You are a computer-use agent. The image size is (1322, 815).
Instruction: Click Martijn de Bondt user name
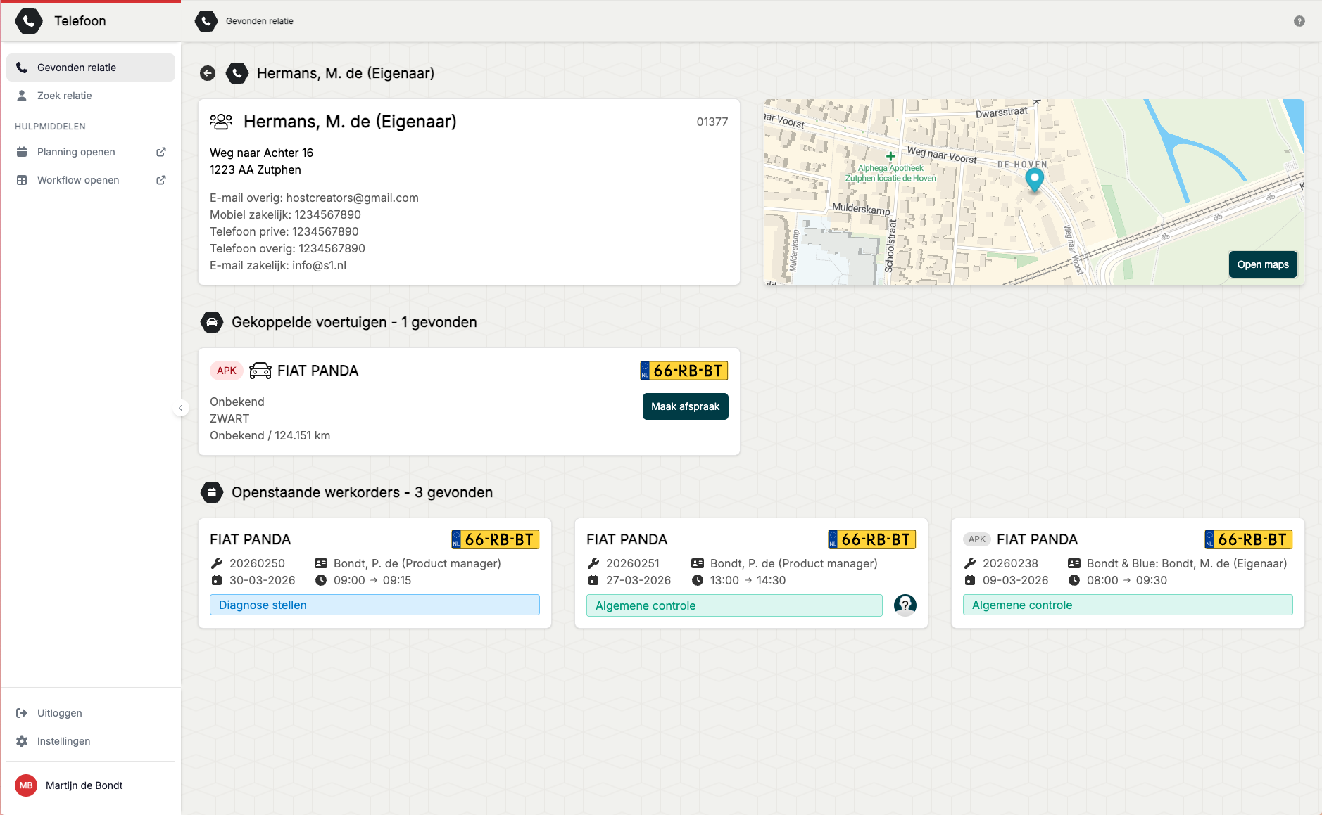coord(84,785)
